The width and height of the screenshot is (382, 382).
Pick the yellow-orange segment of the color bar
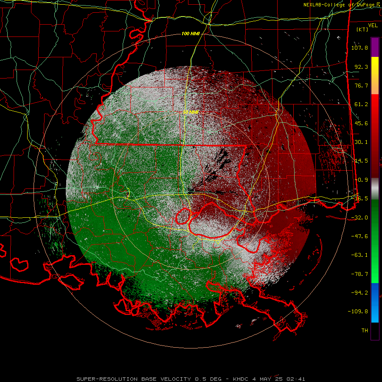375,76
